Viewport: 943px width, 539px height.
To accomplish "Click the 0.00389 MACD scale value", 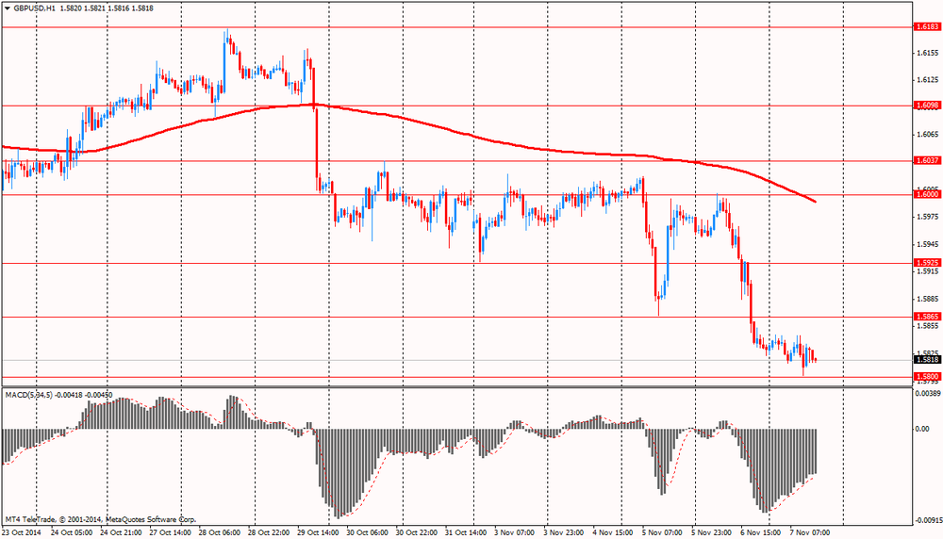I will (927, 394).
